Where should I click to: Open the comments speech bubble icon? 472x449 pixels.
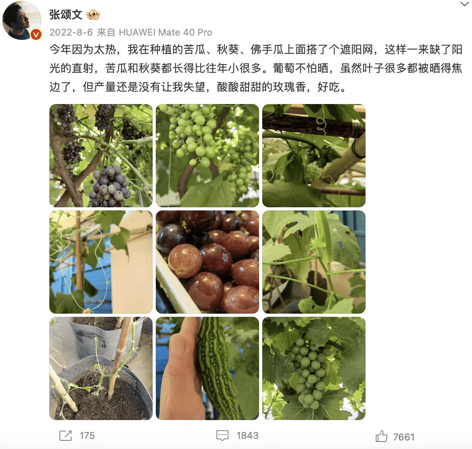point(222,436)
